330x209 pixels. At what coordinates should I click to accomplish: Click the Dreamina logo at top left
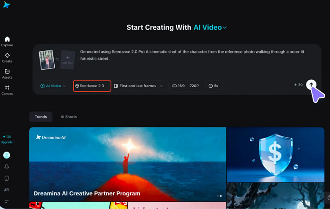pos(7,5)
